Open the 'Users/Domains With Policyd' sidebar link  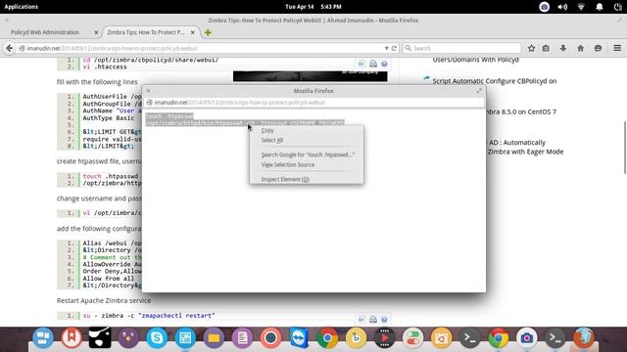coord(475,60)
